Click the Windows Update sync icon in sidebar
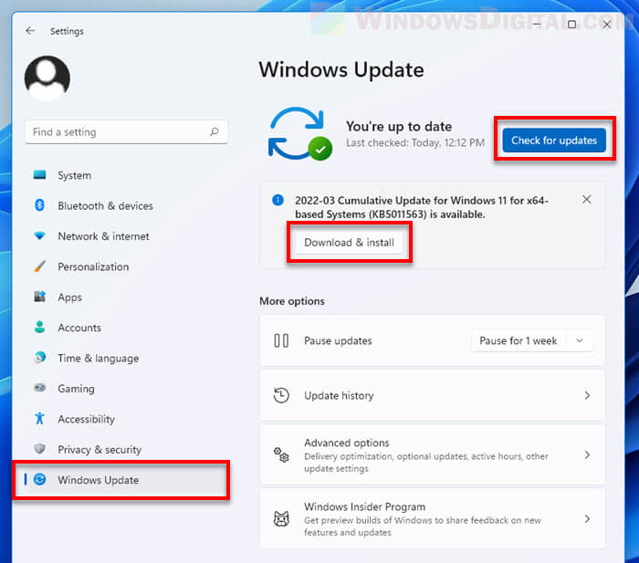The height and width of the screenshot is (563, 639). [x=39, y=479]
